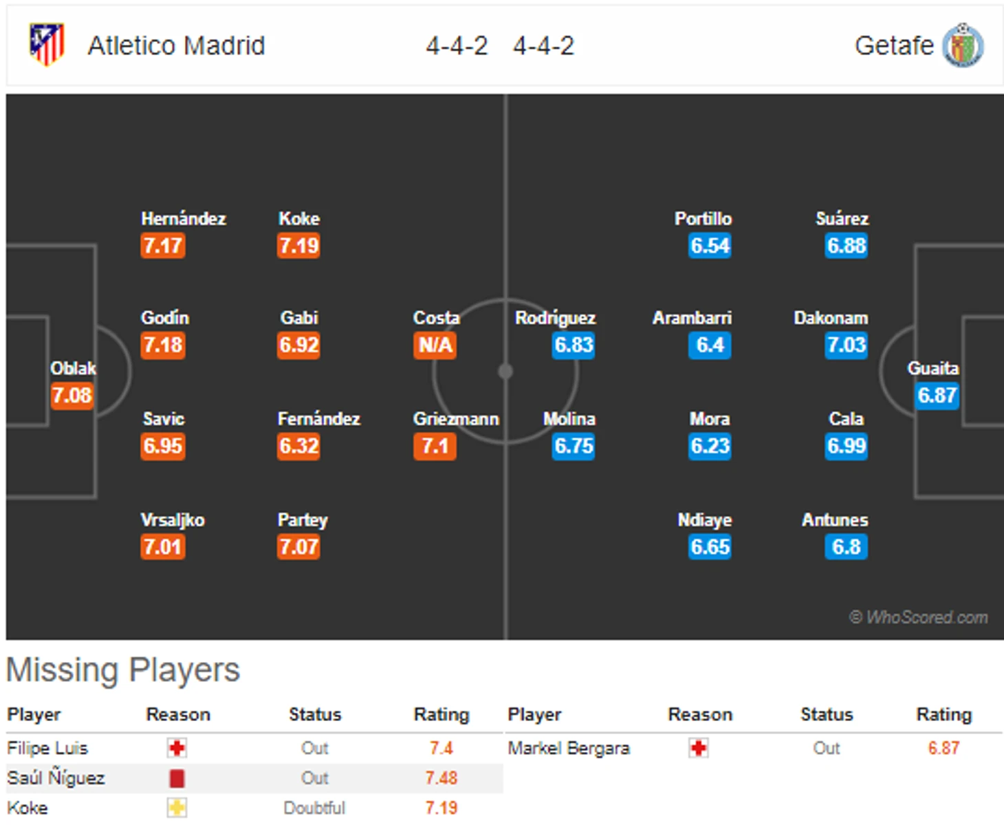
Task: Open the Atletico Madrid team name link
Action: tap(176, 46)
